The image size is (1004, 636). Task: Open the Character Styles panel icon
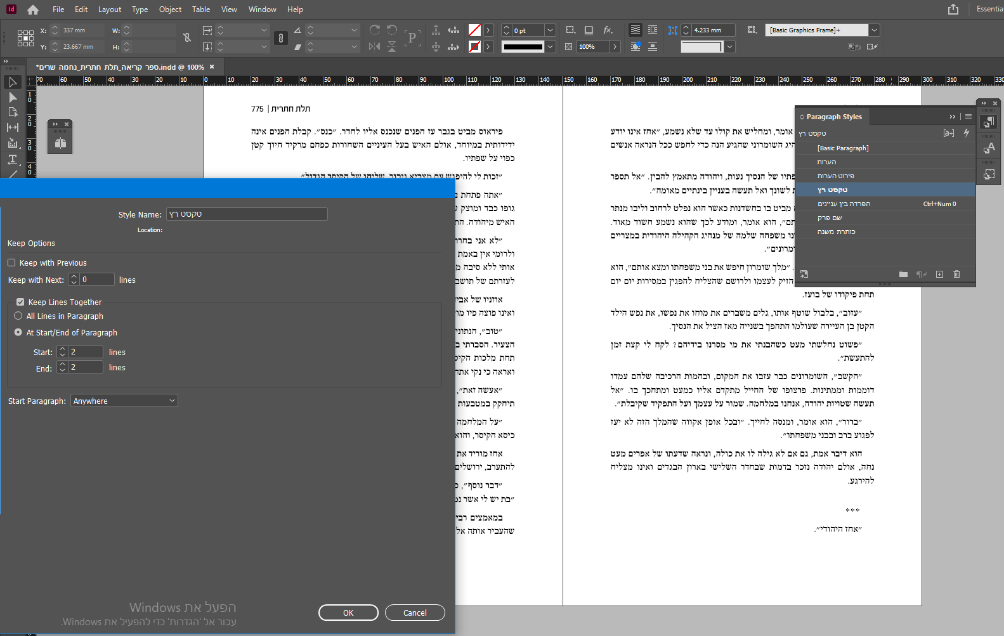pyautogui.click(x=989, y=148)
